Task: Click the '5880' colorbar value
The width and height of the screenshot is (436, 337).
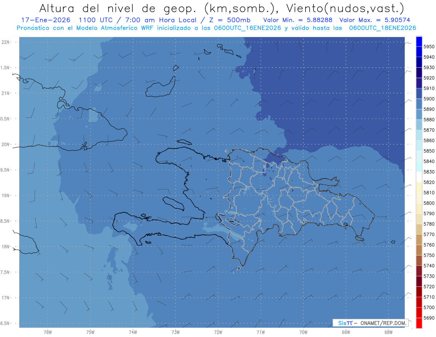Action: coord(429,120)
